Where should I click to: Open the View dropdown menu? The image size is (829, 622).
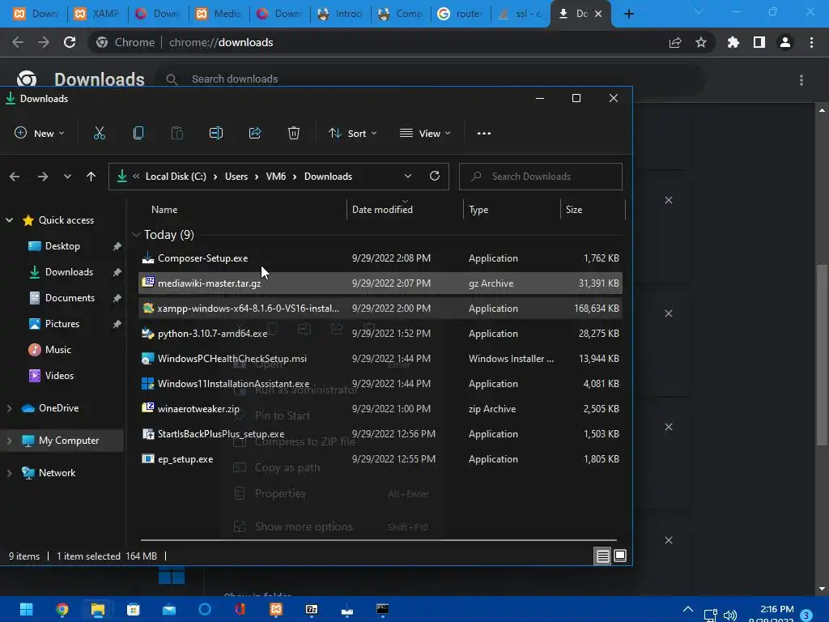pos(425,134)
